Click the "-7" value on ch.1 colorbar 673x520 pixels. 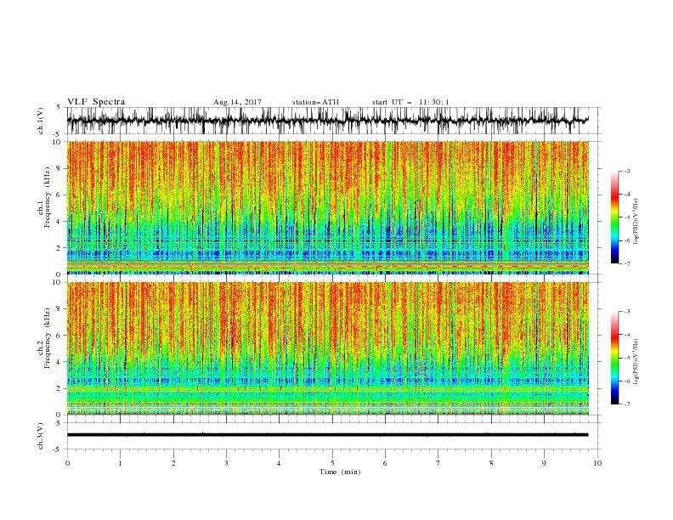point(626,263)
